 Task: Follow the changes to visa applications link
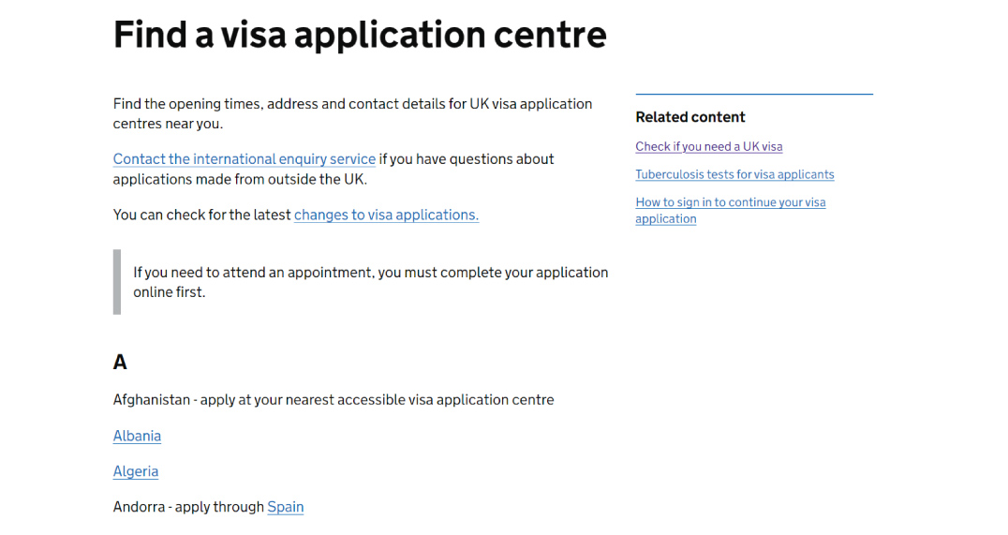coord(386,215)
